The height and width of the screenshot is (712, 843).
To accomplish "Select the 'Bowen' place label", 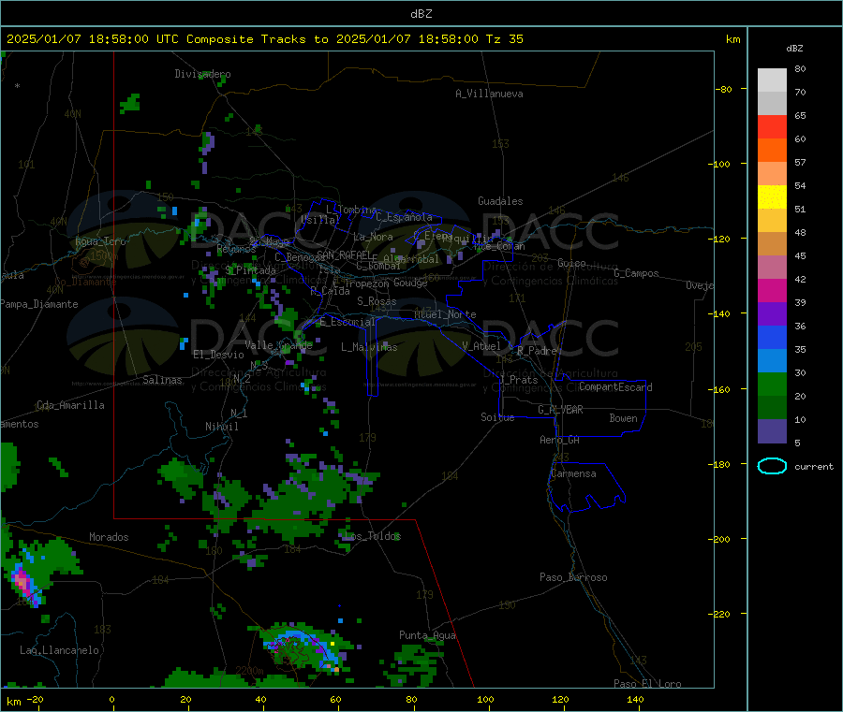I will [623, 418].
